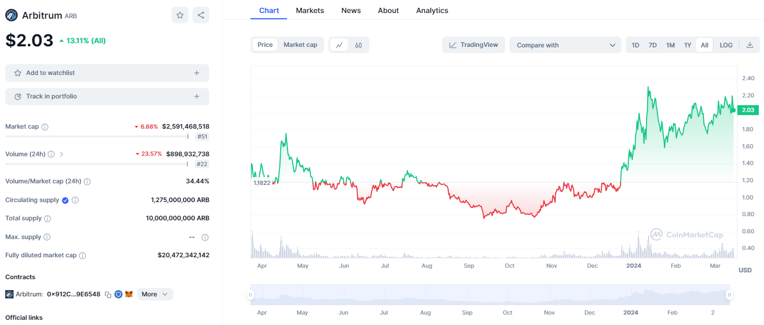
Task: Click the minimap timeline range selector
Action: coord(491,294)
